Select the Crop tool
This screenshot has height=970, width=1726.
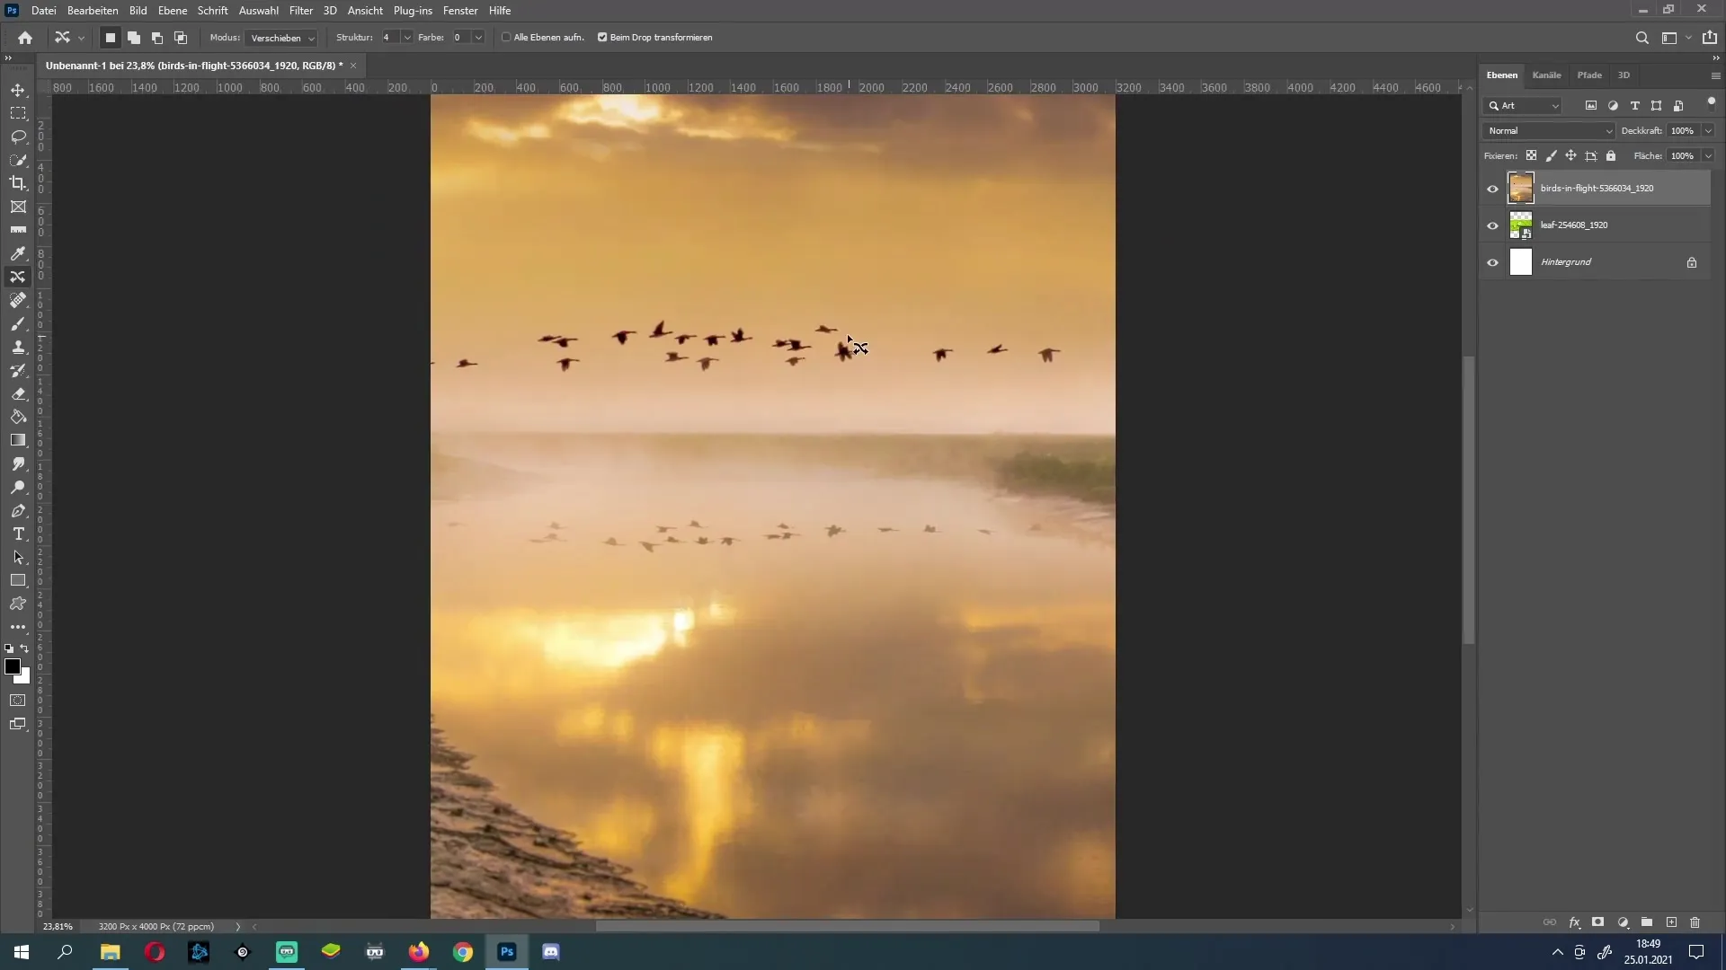pos(18,183)
